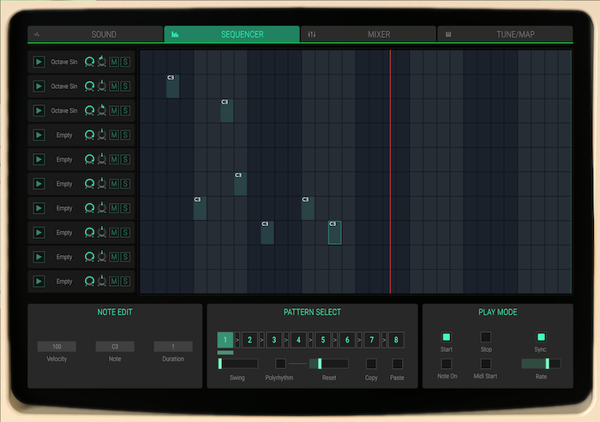Viewport: 600px width, 422px height.
Task: Select pattern 5 in Pattern Select
Action: click(x=323, y=341)
